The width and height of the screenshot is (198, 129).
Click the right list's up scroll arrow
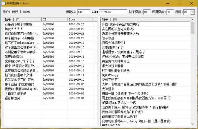(x=192, y=20)
